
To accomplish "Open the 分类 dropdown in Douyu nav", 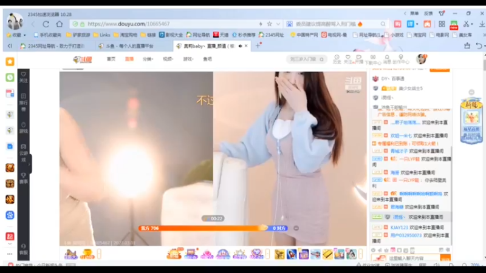I will (x=148, y=59).
